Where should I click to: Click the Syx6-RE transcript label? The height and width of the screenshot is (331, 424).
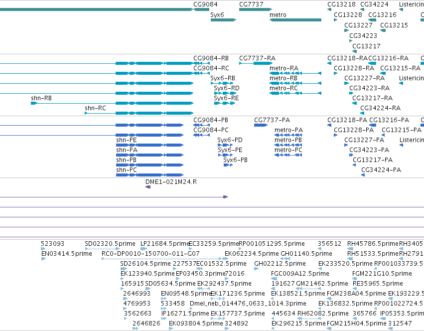(226, 98)
